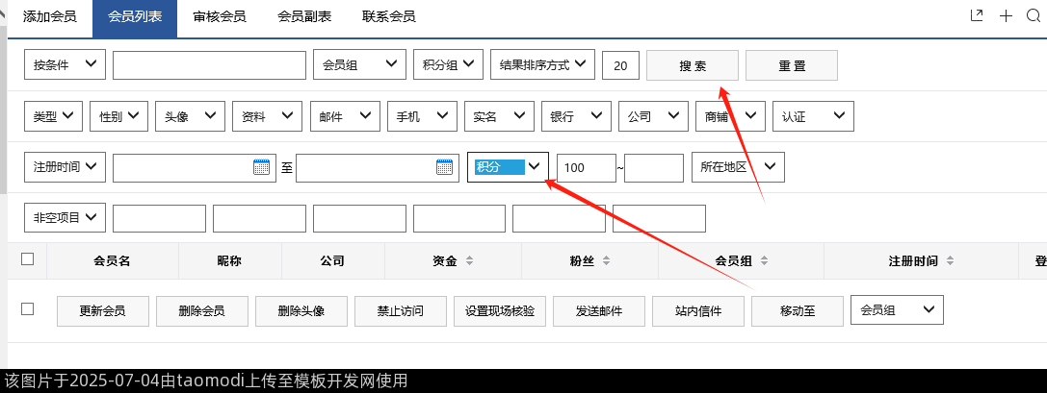
Task: Open the 添加会员 tab
Action: [x=49, y=16]
